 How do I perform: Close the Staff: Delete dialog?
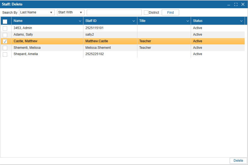click(x=243, y=4)
